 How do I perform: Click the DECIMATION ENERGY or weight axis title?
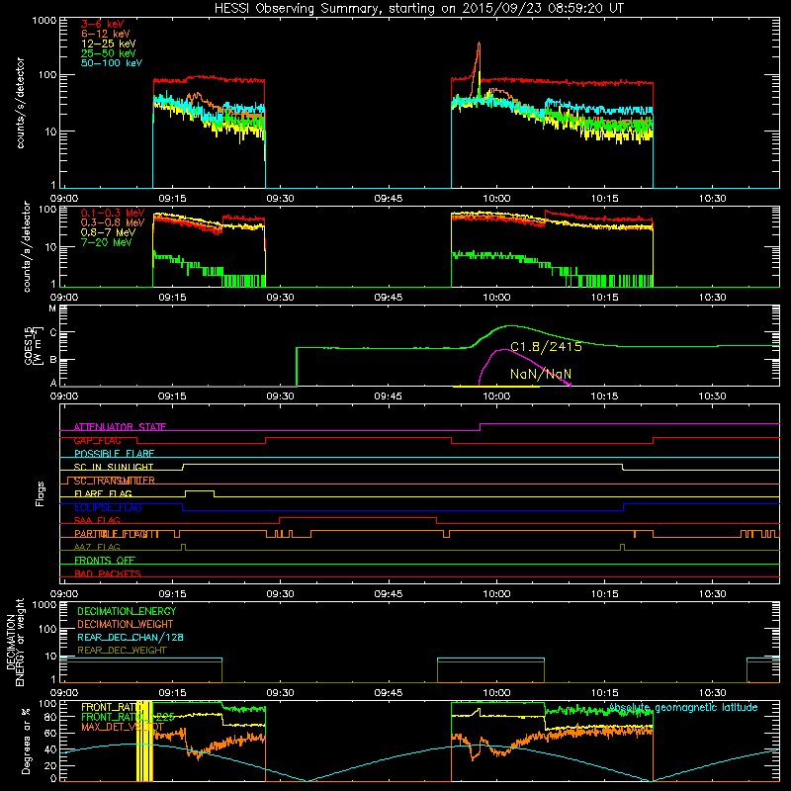coord(15,642)
